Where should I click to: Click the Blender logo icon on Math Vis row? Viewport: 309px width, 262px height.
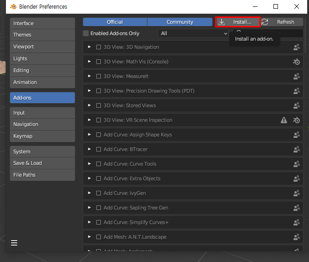click(x=296, y=62)
